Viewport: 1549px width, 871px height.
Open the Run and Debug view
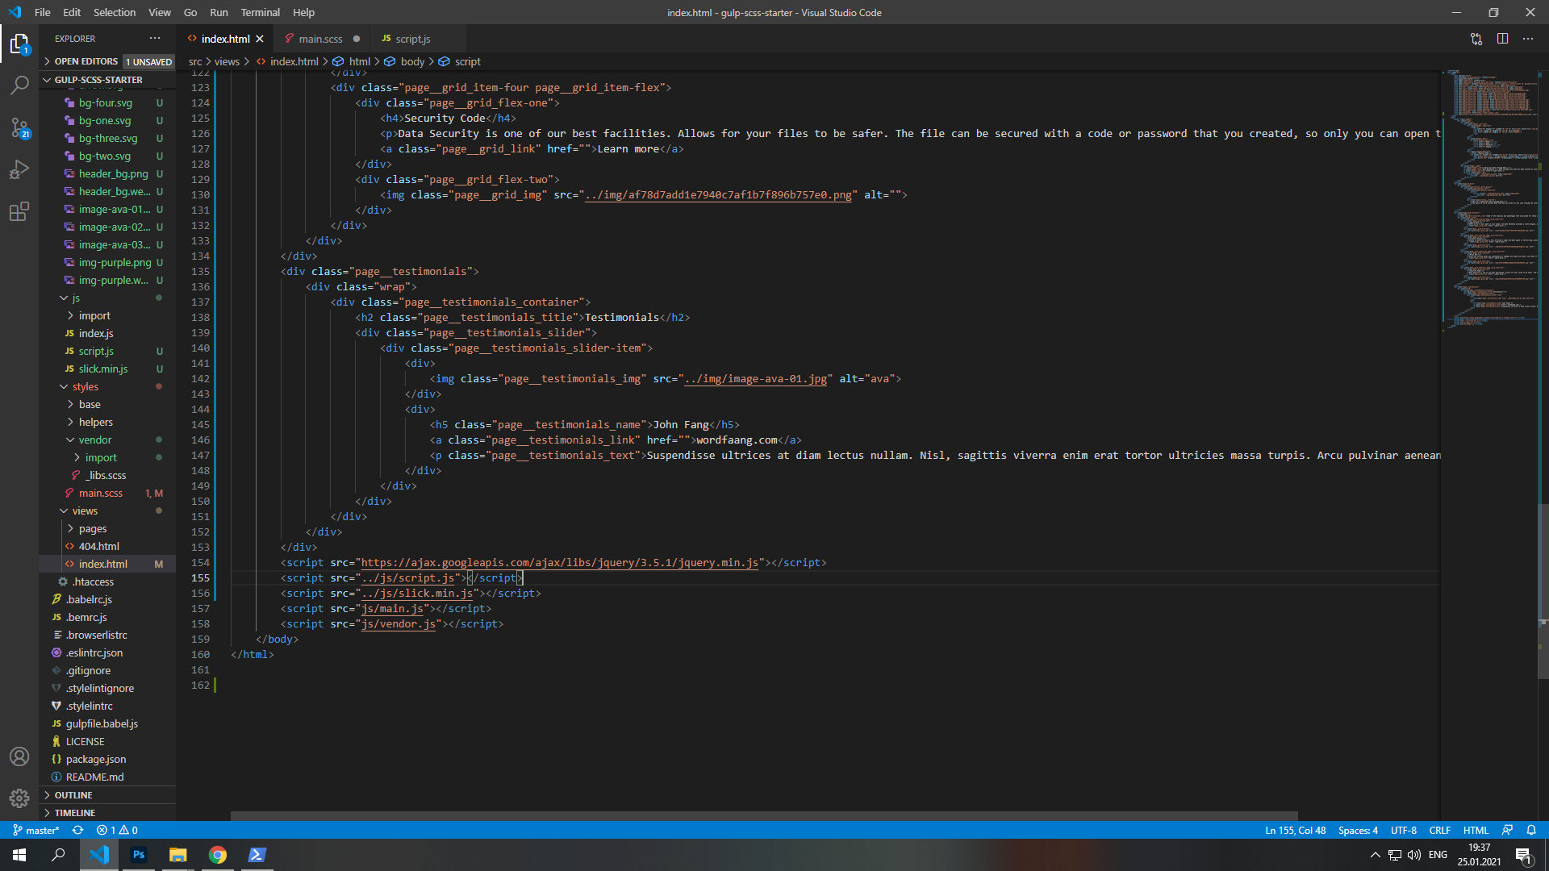coord(19,169)
